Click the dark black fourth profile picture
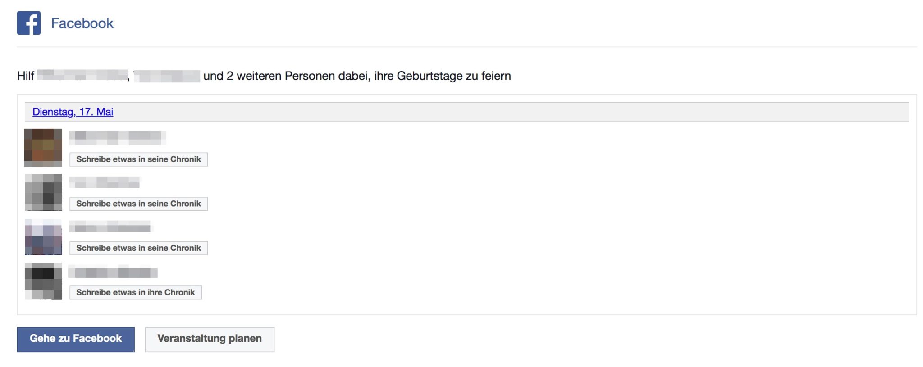The height and width of the screenshot is (367, 923). tap(43, 281)
